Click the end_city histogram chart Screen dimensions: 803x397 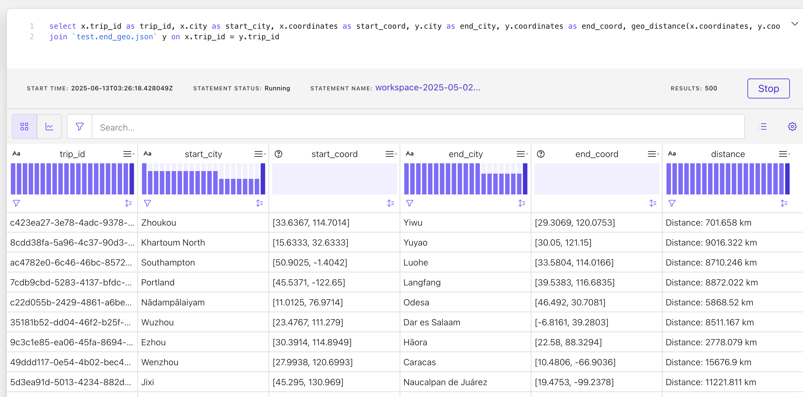466,179
